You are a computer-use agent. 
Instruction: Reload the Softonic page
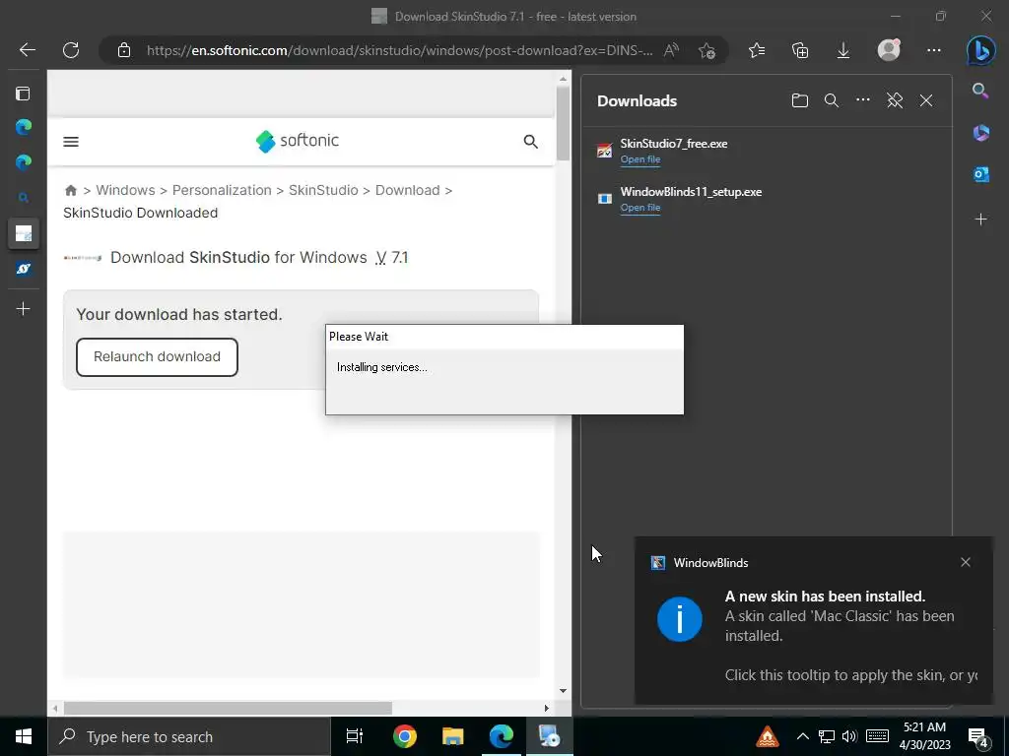[71, 50]
